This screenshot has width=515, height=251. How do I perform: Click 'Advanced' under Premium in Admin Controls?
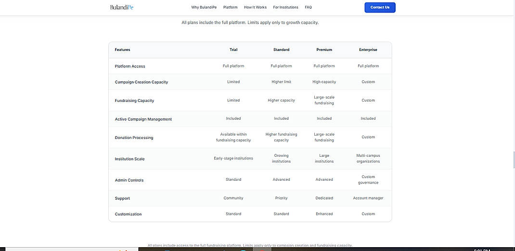[x=324, y=179]
